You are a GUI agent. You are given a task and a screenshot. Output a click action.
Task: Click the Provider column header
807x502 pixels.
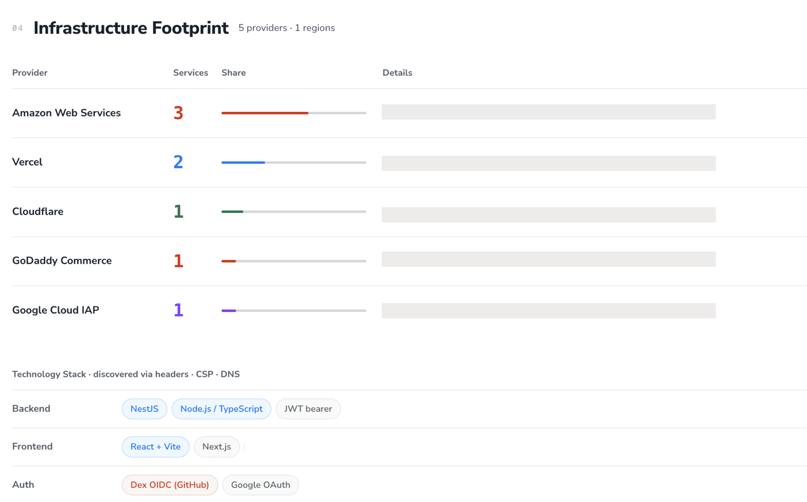point(30,73)
